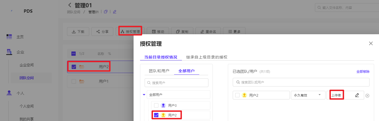This screenshot has height=121, width=379.
Task: Click the PDS logo icon
Action: point(12,11)
